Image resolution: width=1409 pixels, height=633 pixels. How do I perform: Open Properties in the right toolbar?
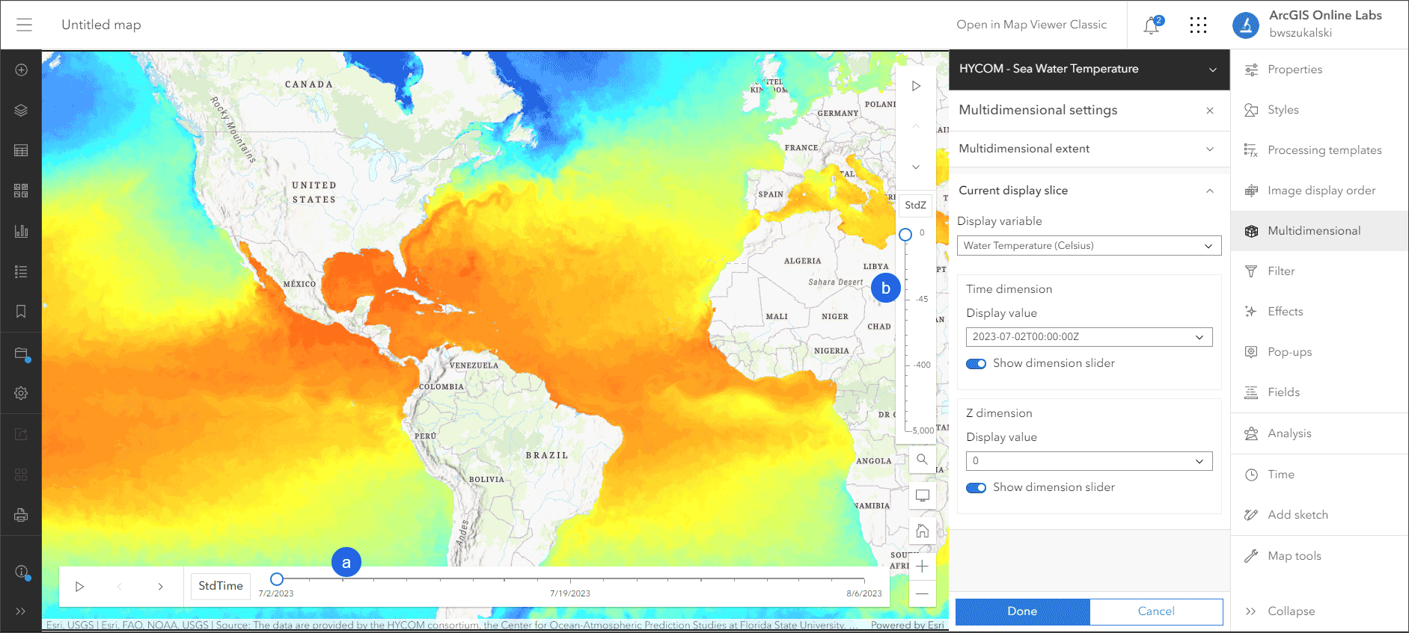click(x=1320, y=70)
